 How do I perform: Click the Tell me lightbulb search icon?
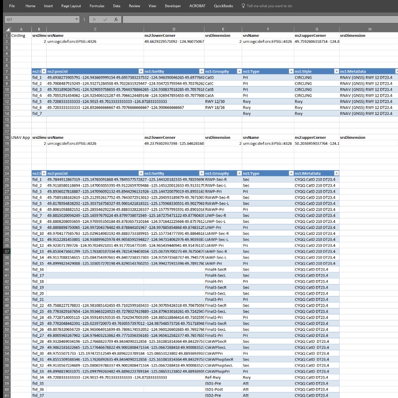pyautogui.click(x=243, y=6)
